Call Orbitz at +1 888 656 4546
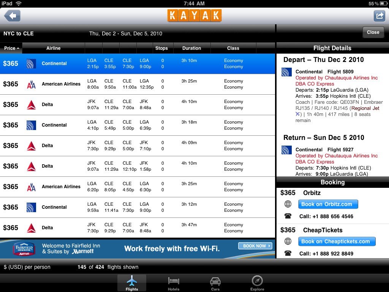 coord(326,216)
